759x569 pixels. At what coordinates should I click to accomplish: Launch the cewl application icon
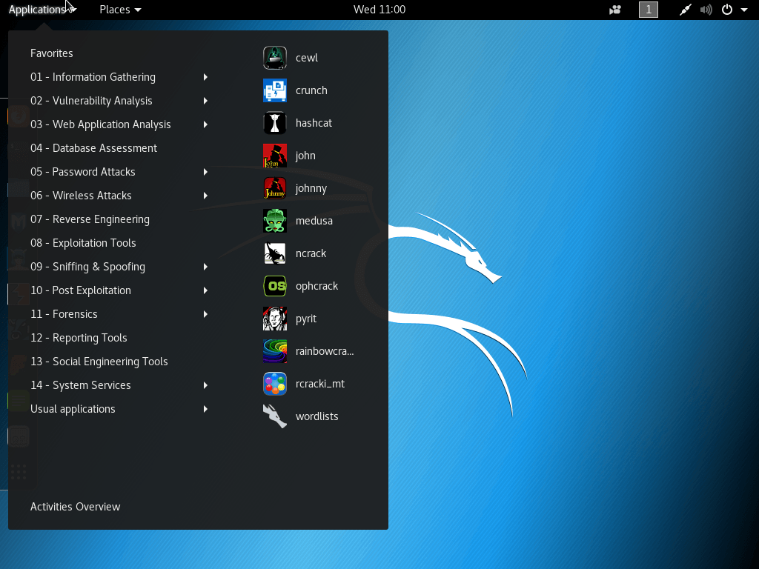point(274,58)
